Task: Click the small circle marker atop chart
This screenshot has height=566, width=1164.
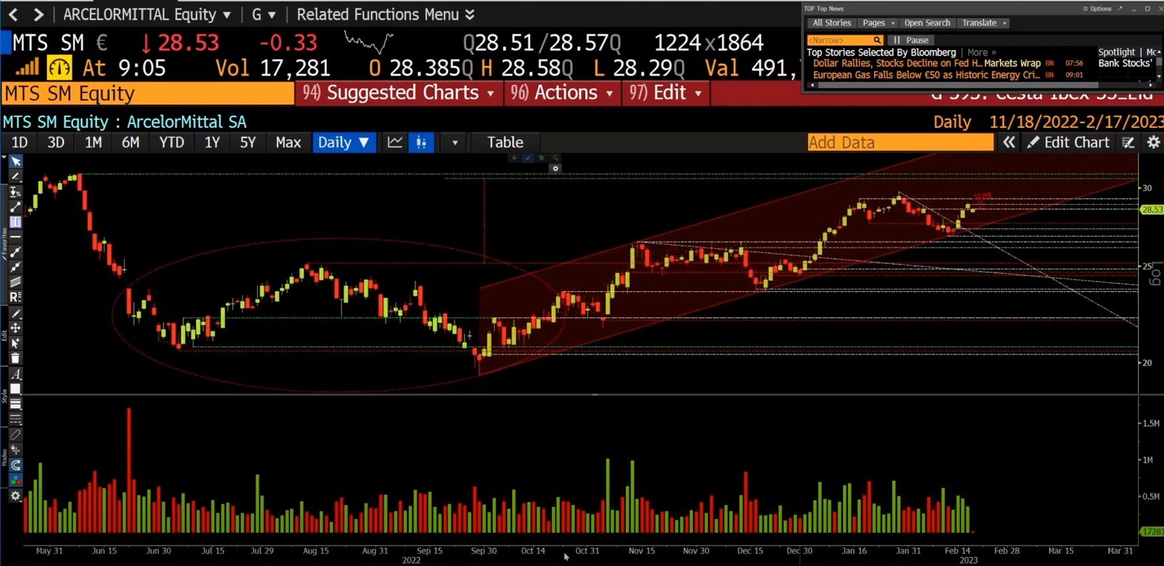Action: coord(555,168)
